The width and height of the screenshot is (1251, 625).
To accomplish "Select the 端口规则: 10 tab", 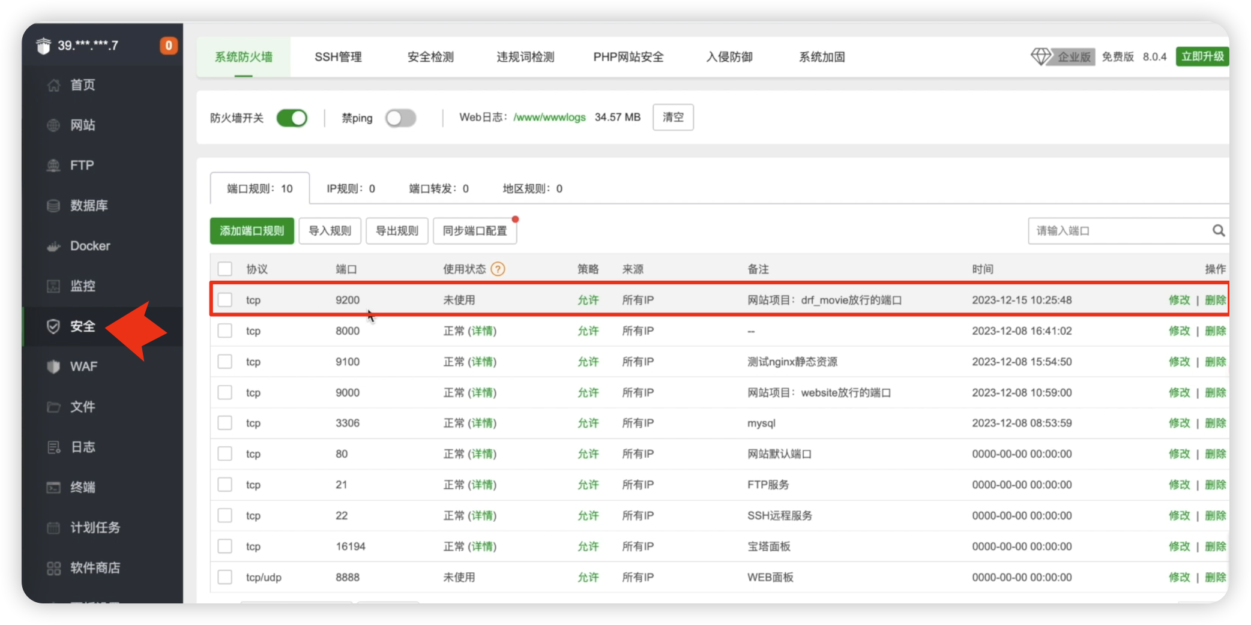I will (260, 188).
